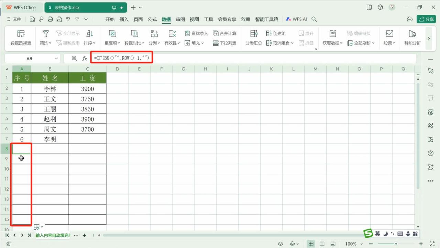Expand the Filter (筛选) dropdown arrow

(50, 43)
